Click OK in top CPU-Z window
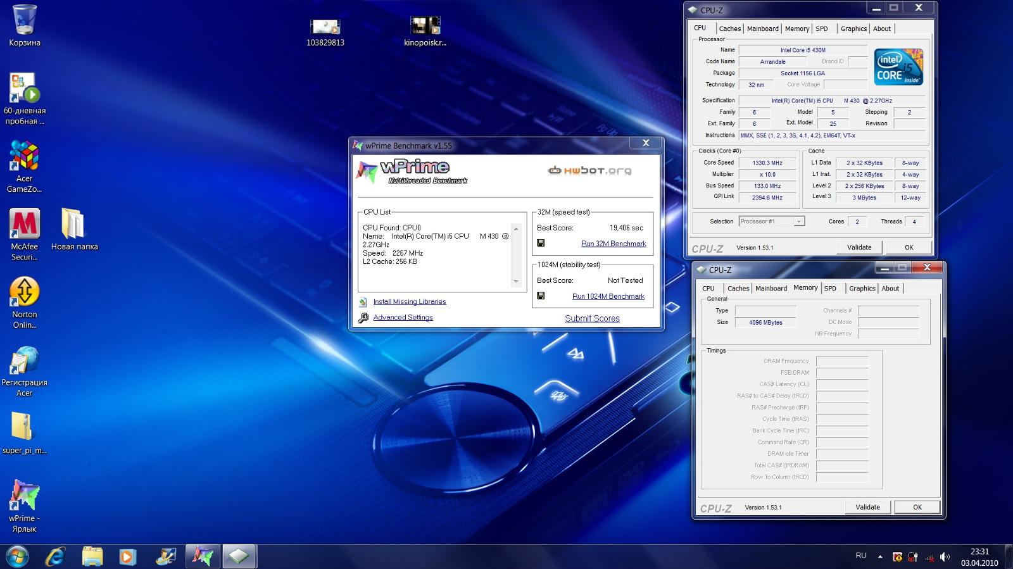 click(909, 247)
